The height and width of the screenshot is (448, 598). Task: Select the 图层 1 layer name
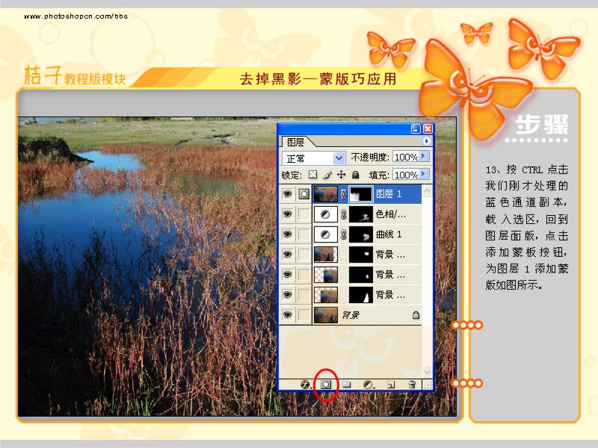pyautogui.click(x=389, y=194)
